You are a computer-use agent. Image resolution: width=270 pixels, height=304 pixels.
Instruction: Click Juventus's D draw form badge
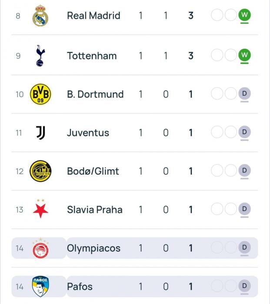(x=244, y=132)
